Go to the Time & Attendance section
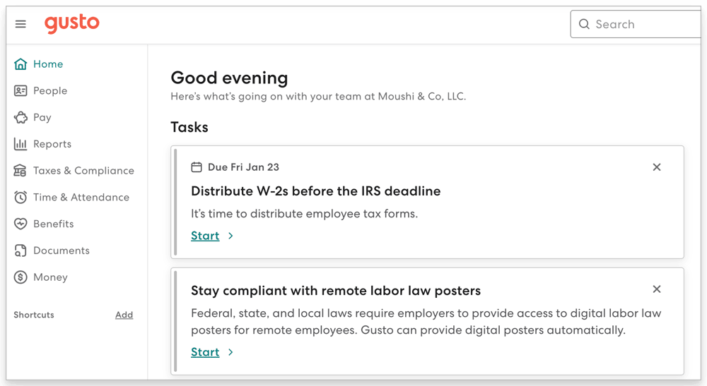This screenshot has height=386, width=707. 81,198
